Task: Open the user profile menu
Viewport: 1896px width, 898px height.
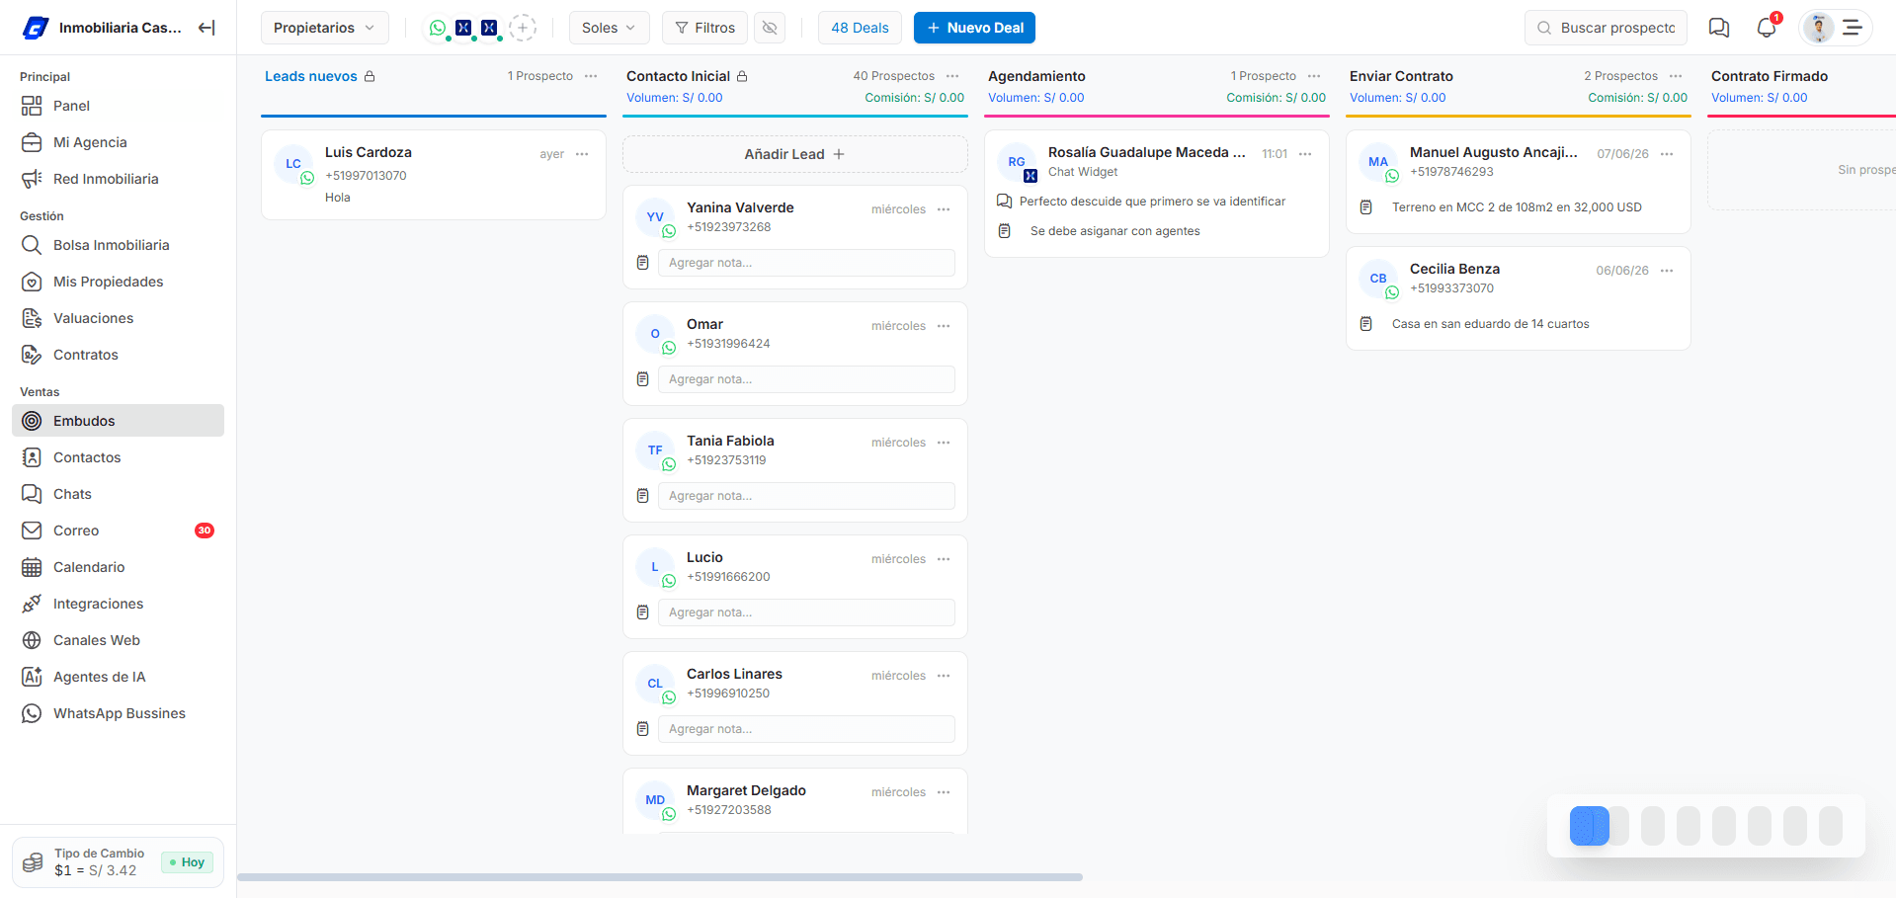Action: (1835, 28)
